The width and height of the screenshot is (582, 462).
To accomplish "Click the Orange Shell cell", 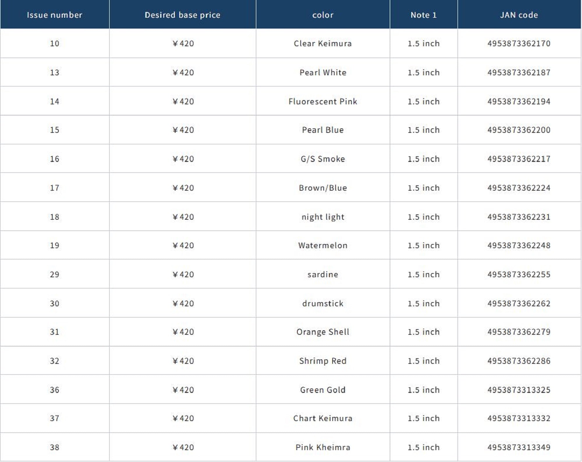I will click(323, 332).
